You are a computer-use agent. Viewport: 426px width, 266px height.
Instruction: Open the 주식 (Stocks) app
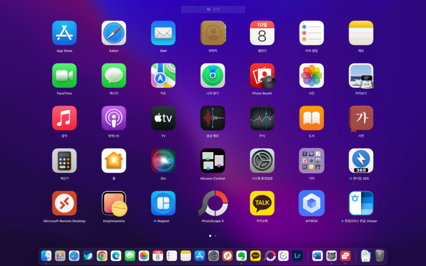click(262, 118)
